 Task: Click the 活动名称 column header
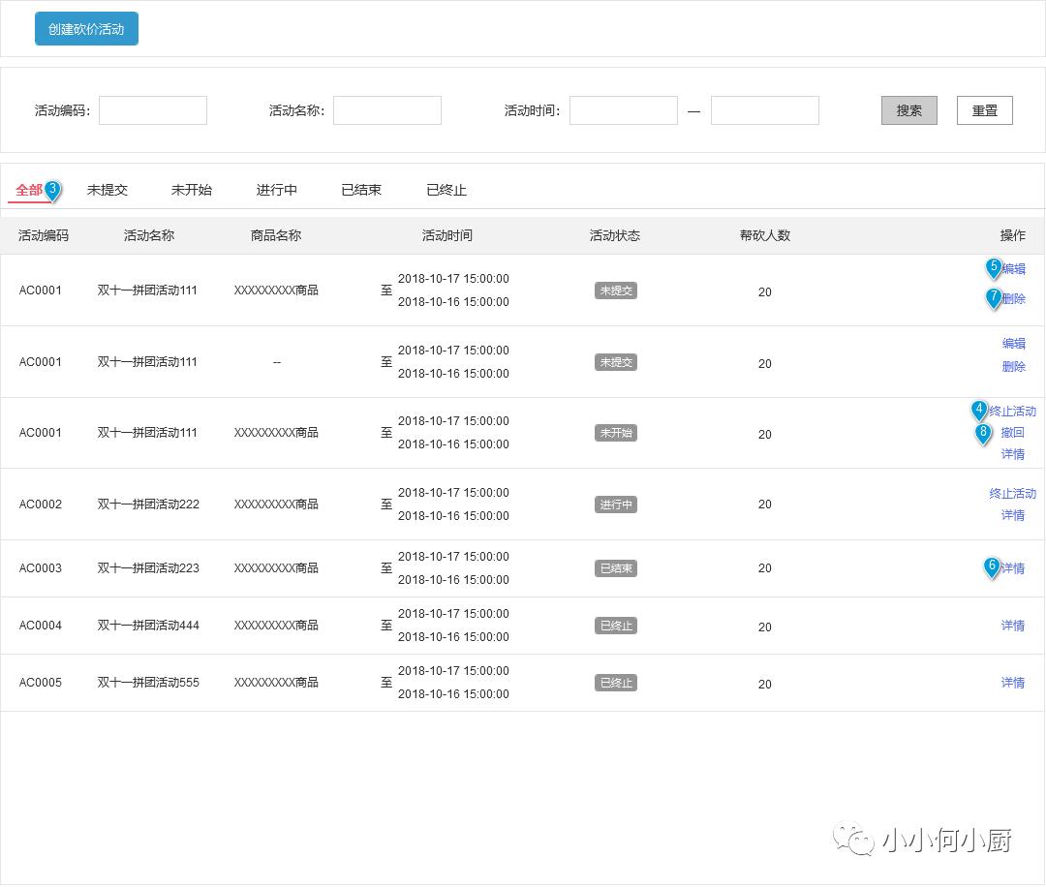tap(149, 235)
